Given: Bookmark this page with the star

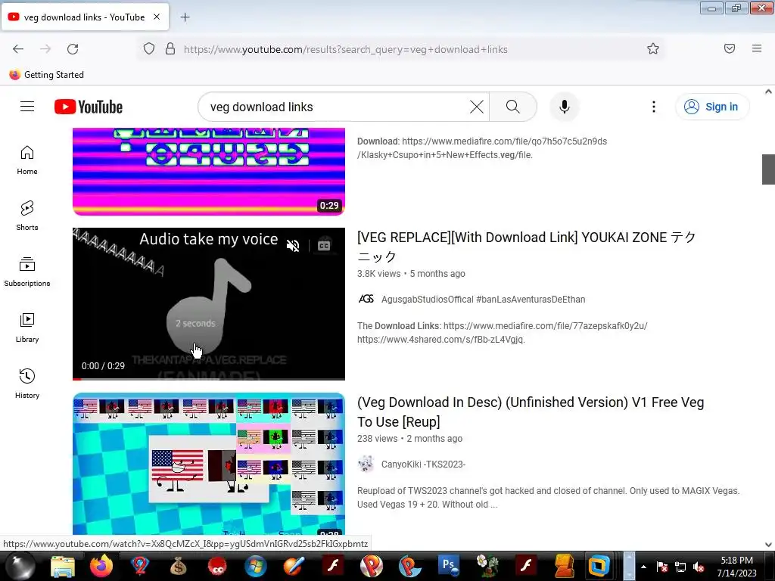Looking at the screenshot, I should tap(653, 49).
